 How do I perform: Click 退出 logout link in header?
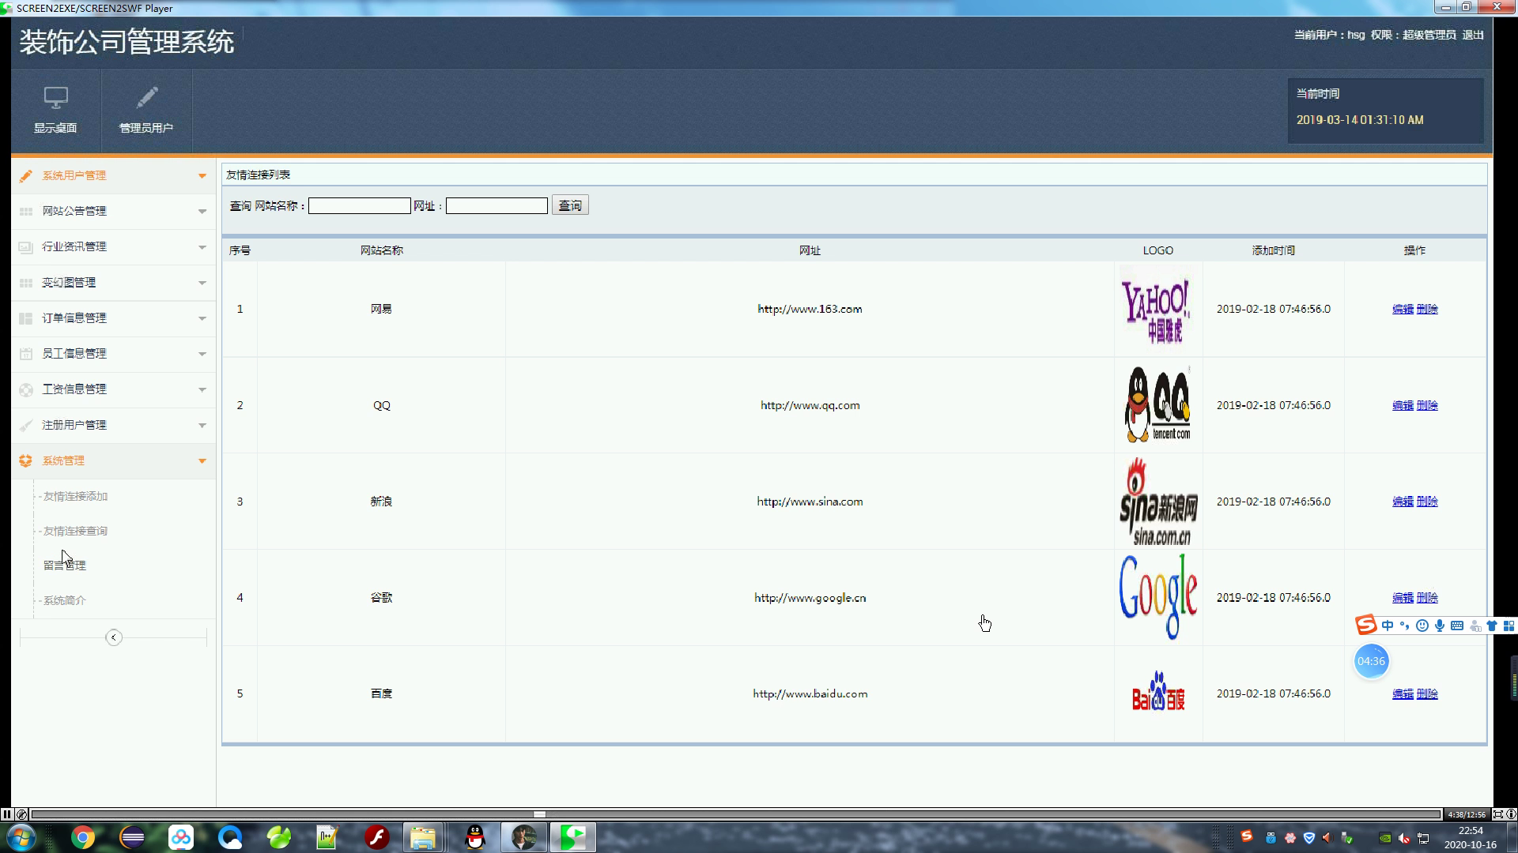click(1473, 35)
